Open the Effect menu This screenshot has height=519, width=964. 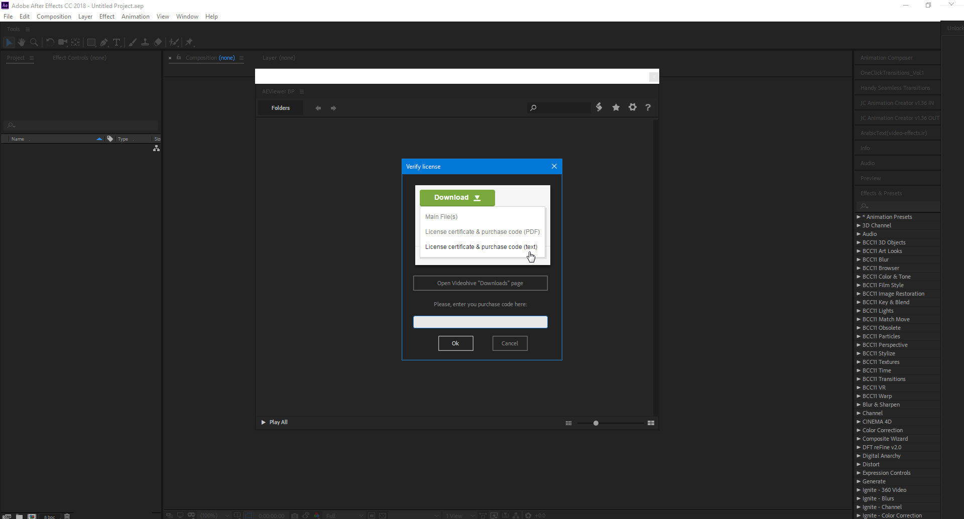click(x=107, y=17)
